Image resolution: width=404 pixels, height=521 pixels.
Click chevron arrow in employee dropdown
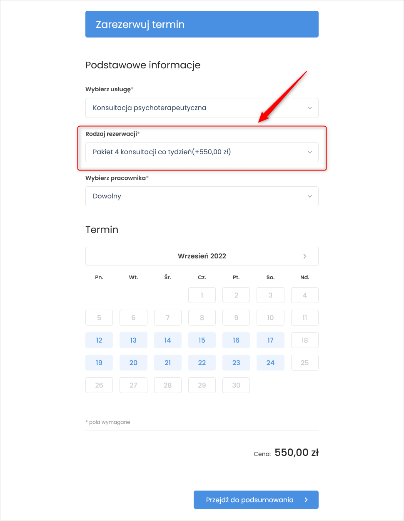310,196
